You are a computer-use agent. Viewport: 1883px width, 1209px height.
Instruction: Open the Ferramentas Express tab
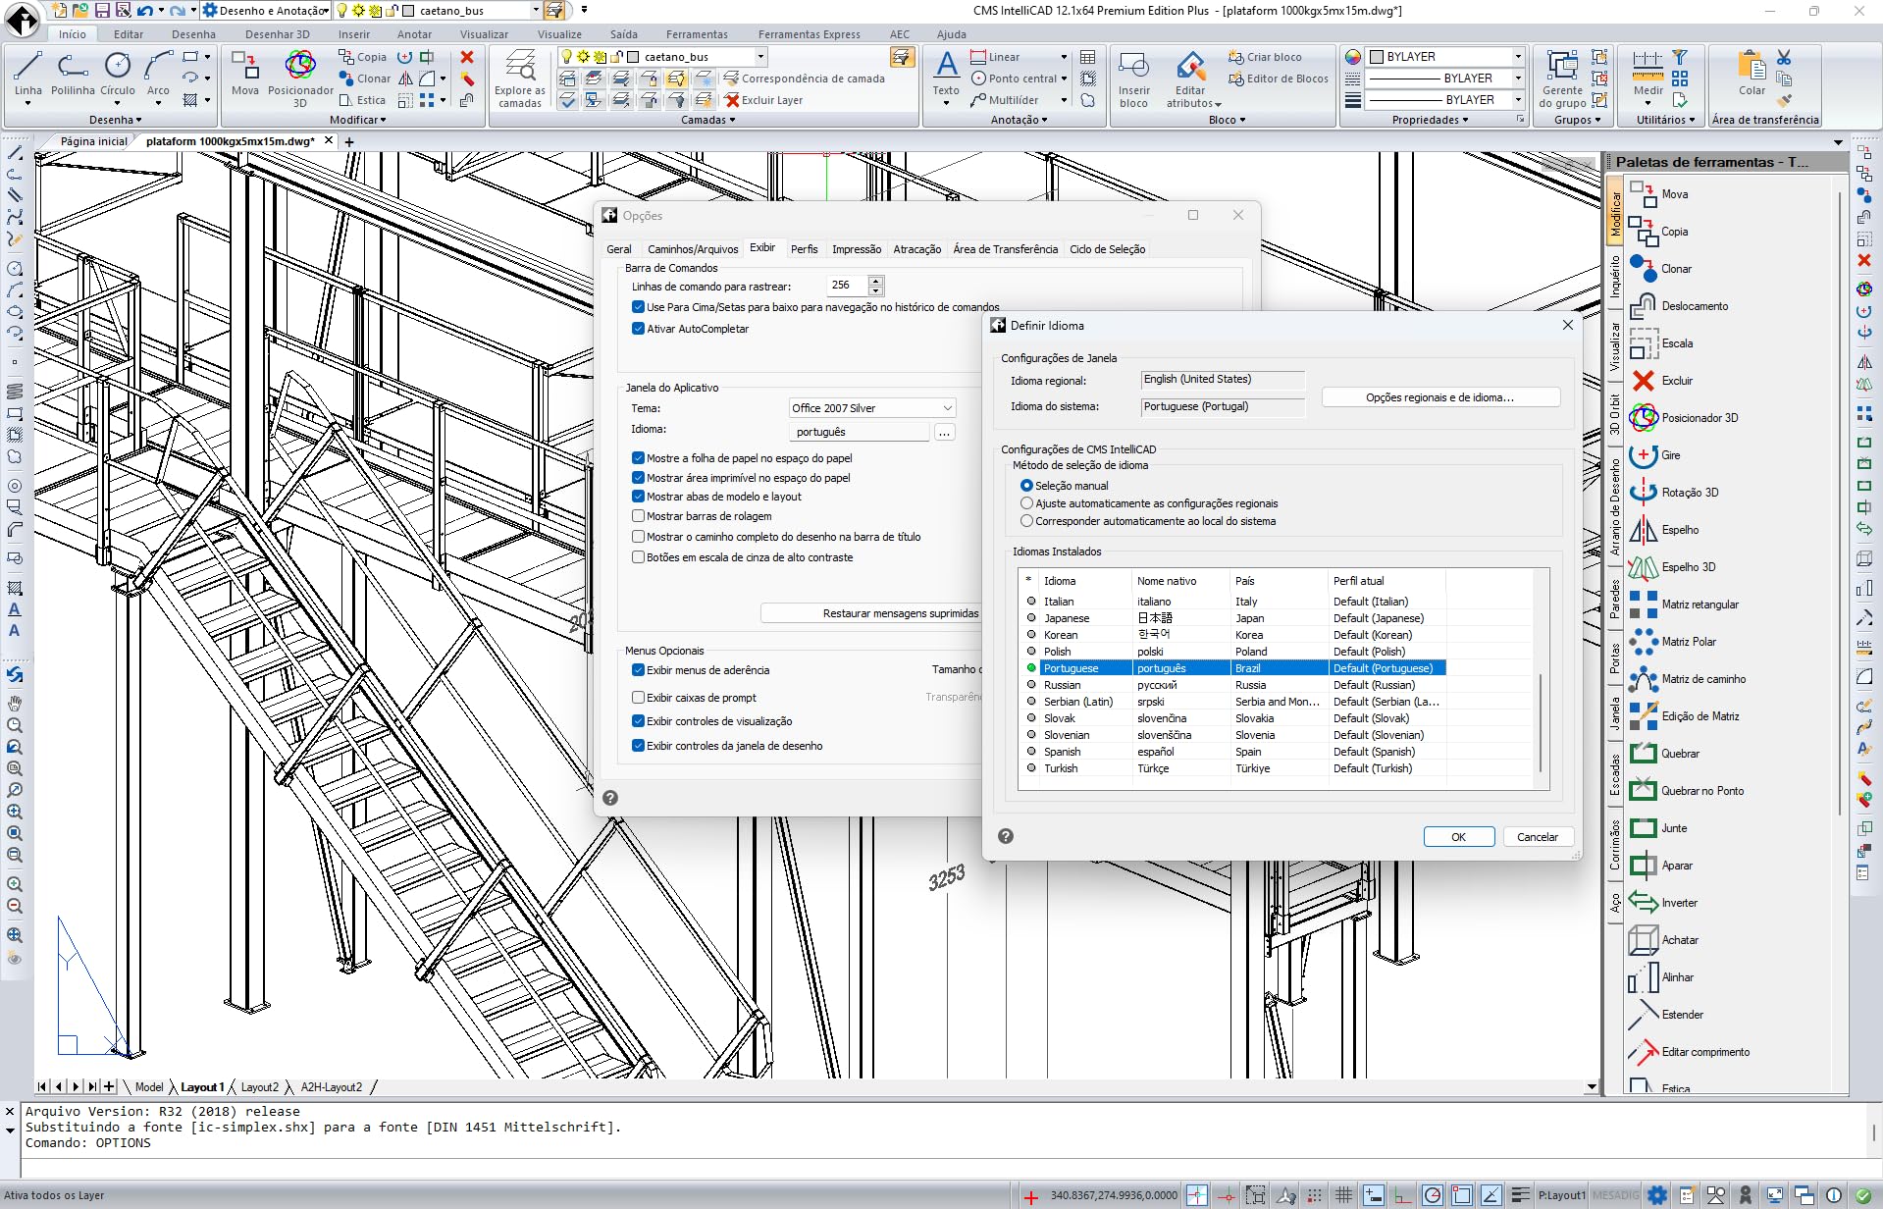coord(810,34)
